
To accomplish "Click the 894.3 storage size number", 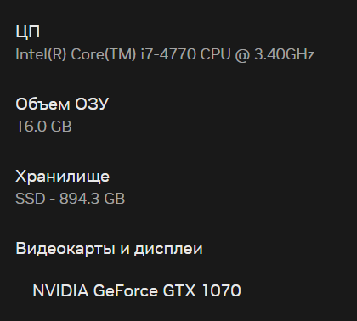I will coord(79,199).
